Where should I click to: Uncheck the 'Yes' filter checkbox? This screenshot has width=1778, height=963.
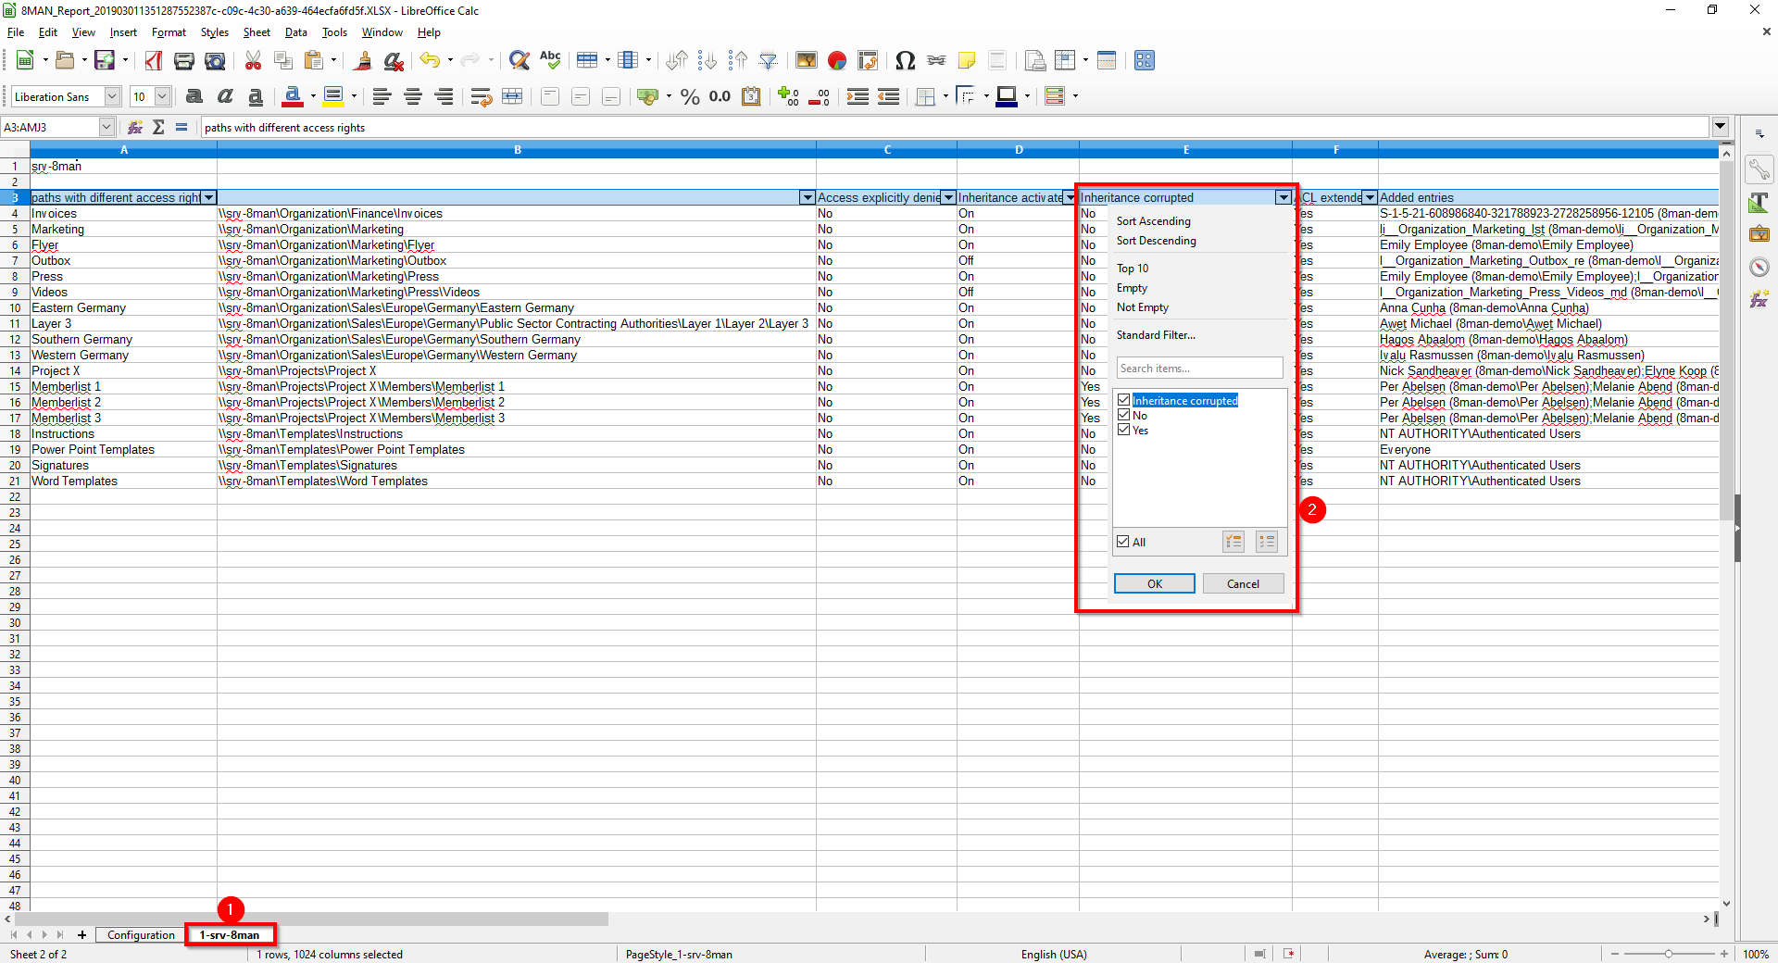1123,431
